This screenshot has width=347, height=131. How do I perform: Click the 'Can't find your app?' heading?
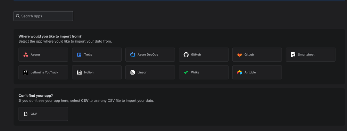coord(36,96)
